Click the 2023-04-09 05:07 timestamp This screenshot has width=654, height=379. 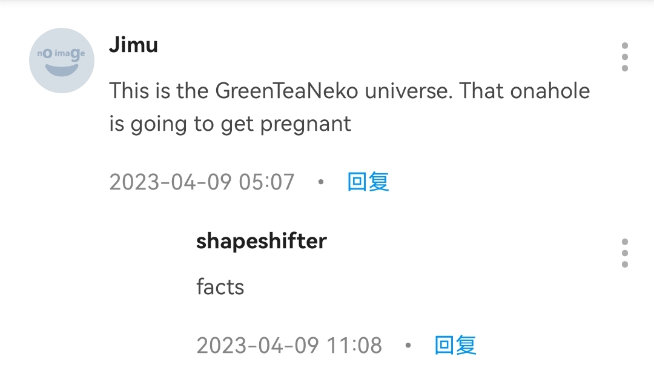coord(202,182)
